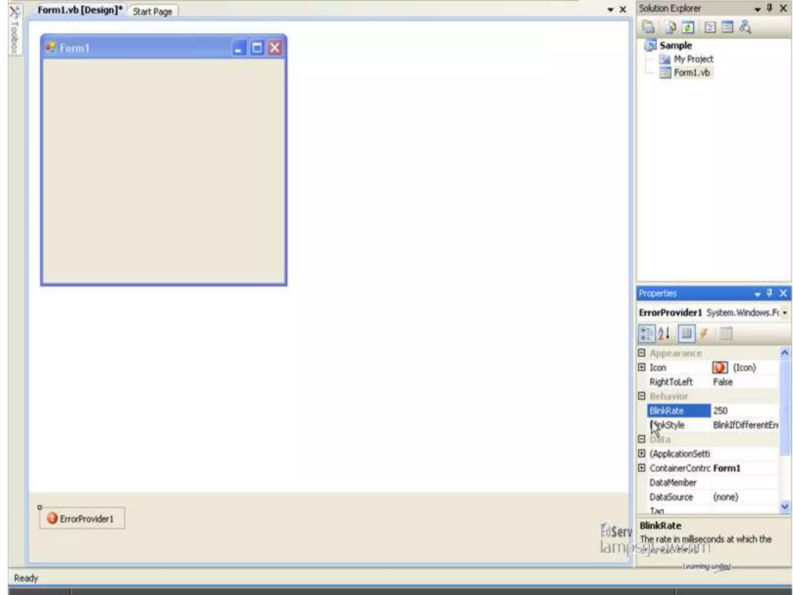Minimize the Form1 designer window

(x=239, y=48)
